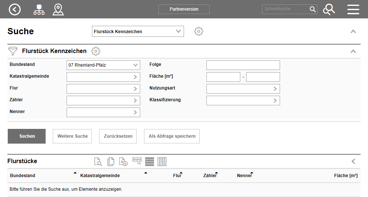The height and width of the screenshot is (197, 368).
Task: Expand the Bundesland dropdown
Action: (103, 65)
